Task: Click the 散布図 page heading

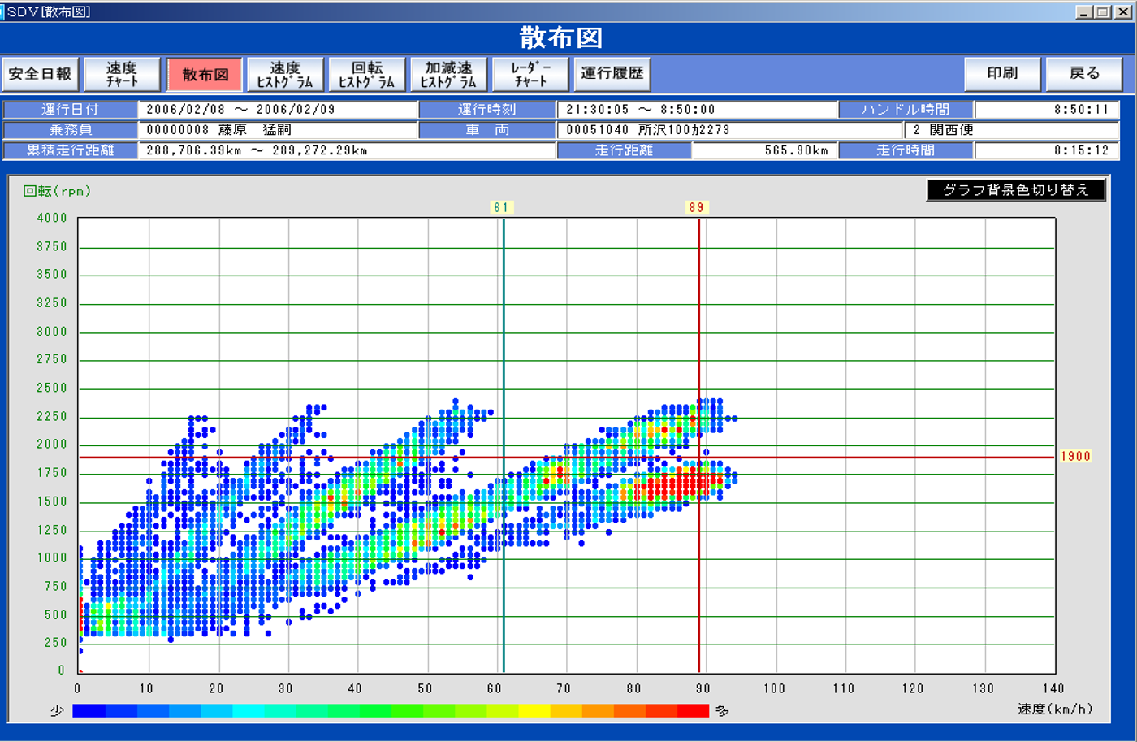Action: point(561,37)
